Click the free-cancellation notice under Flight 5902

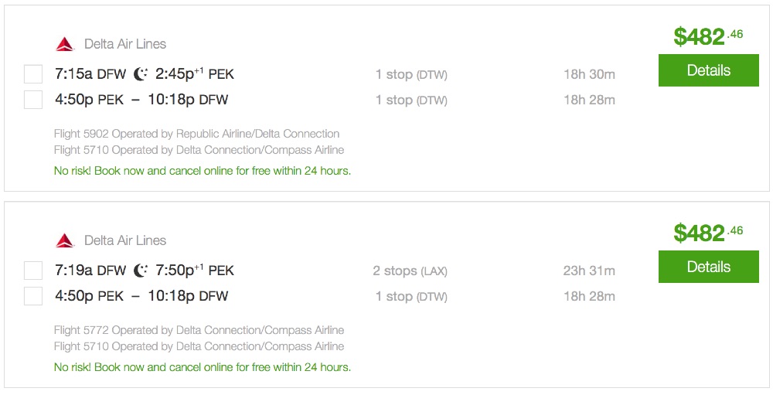point(203,171)
